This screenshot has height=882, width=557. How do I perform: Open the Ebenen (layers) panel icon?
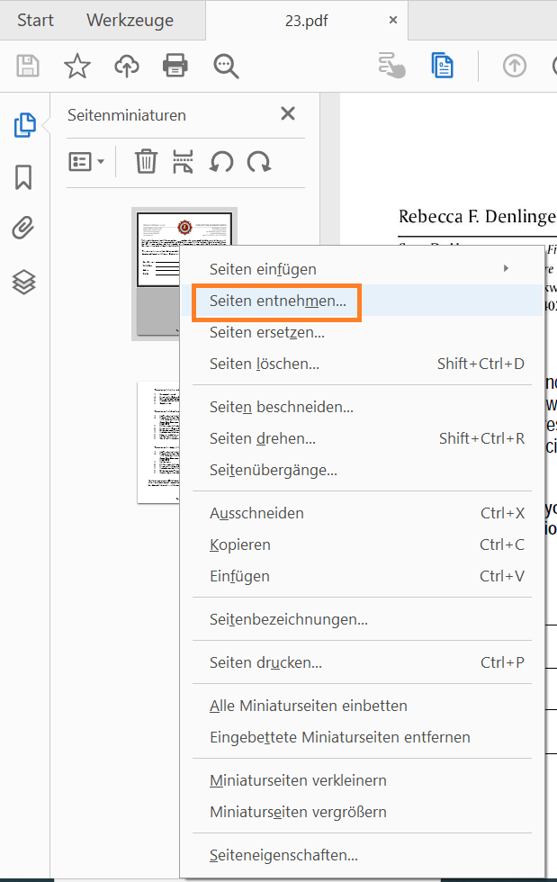coord(24,282)
